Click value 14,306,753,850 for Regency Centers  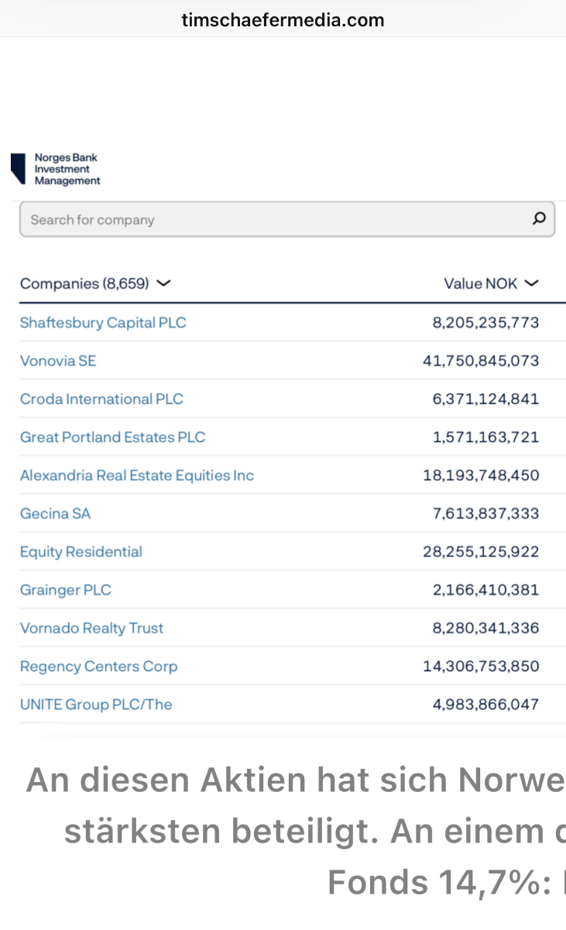[481, 666]
